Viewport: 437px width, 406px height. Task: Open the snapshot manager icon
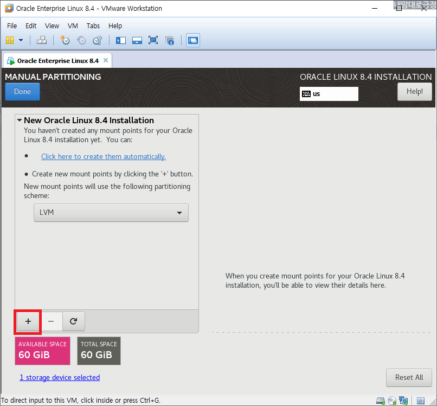(x=98, y=40)
